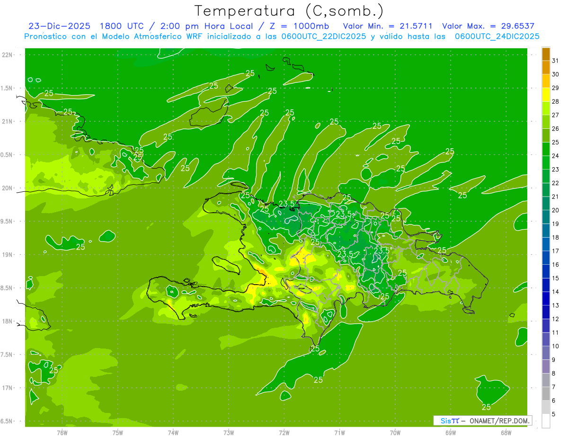Click the legend value '22'
Screen dimensions: 568x439
tap(556, 183)
